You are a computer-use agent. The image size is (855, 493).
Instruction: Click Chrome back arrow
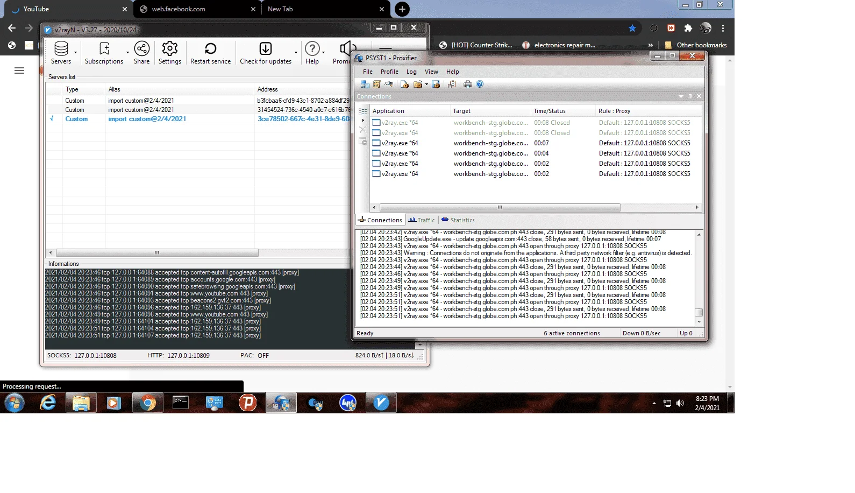(12, 28)
